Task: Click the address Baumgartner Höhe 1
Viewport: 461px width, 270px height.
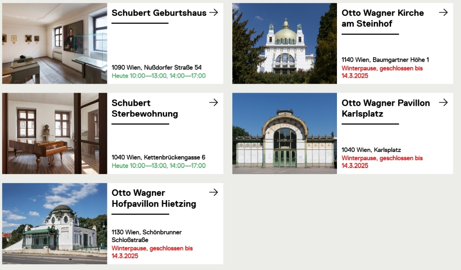Action: [385, 60]
